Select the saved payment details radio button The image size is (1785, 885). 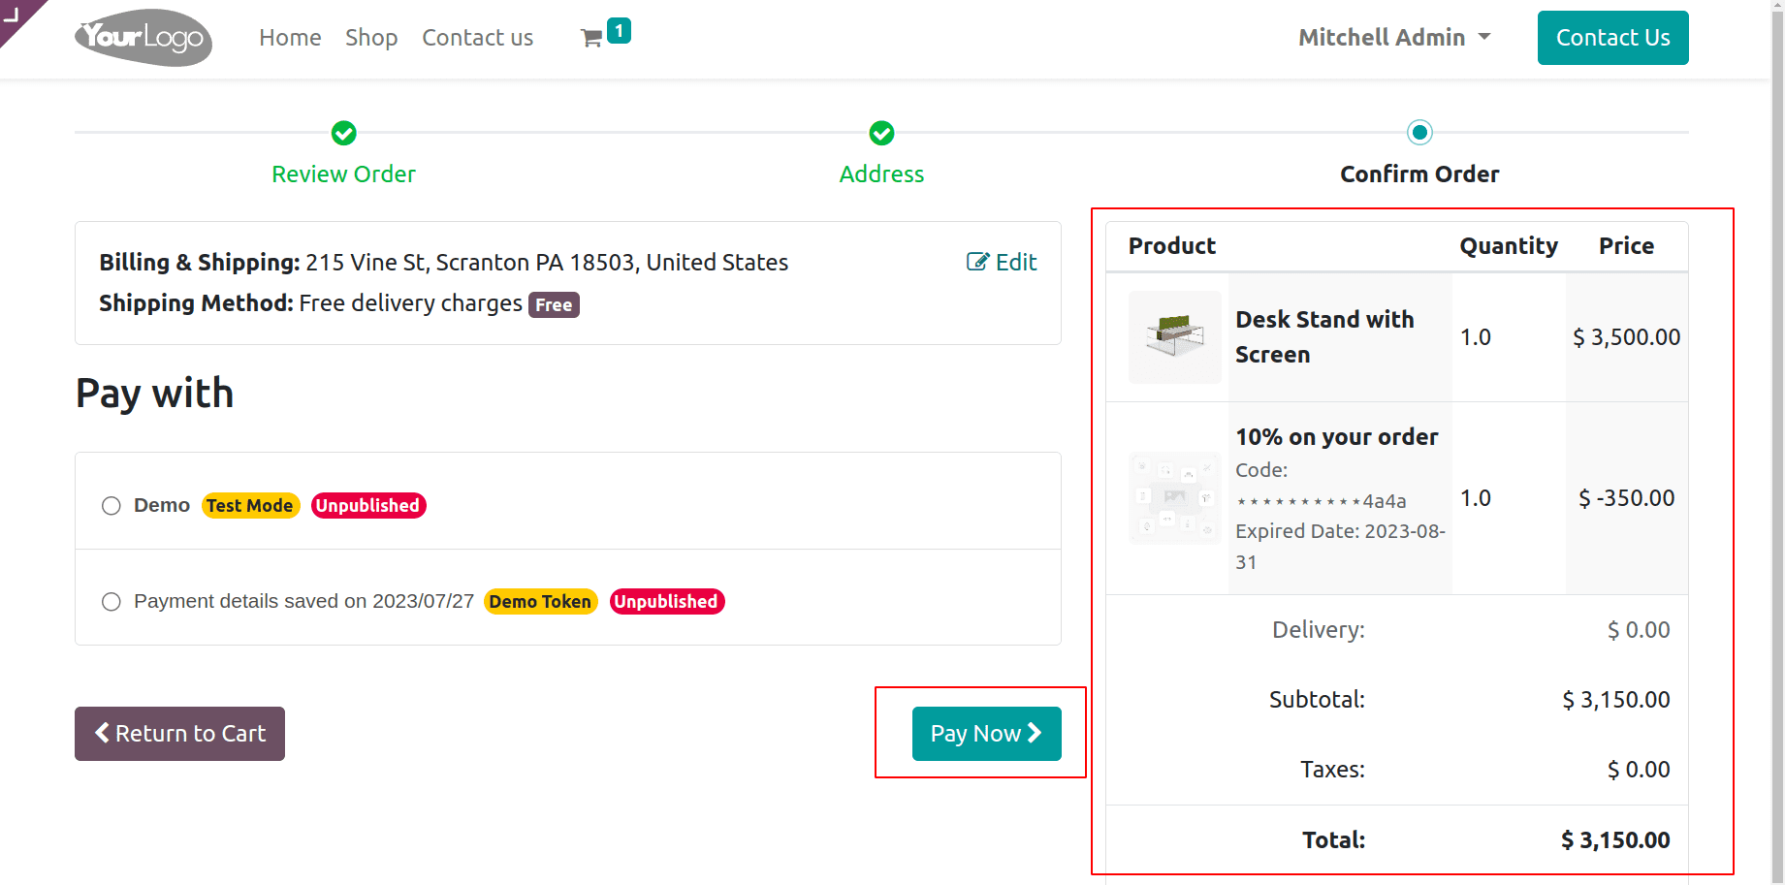click(112, 602)
